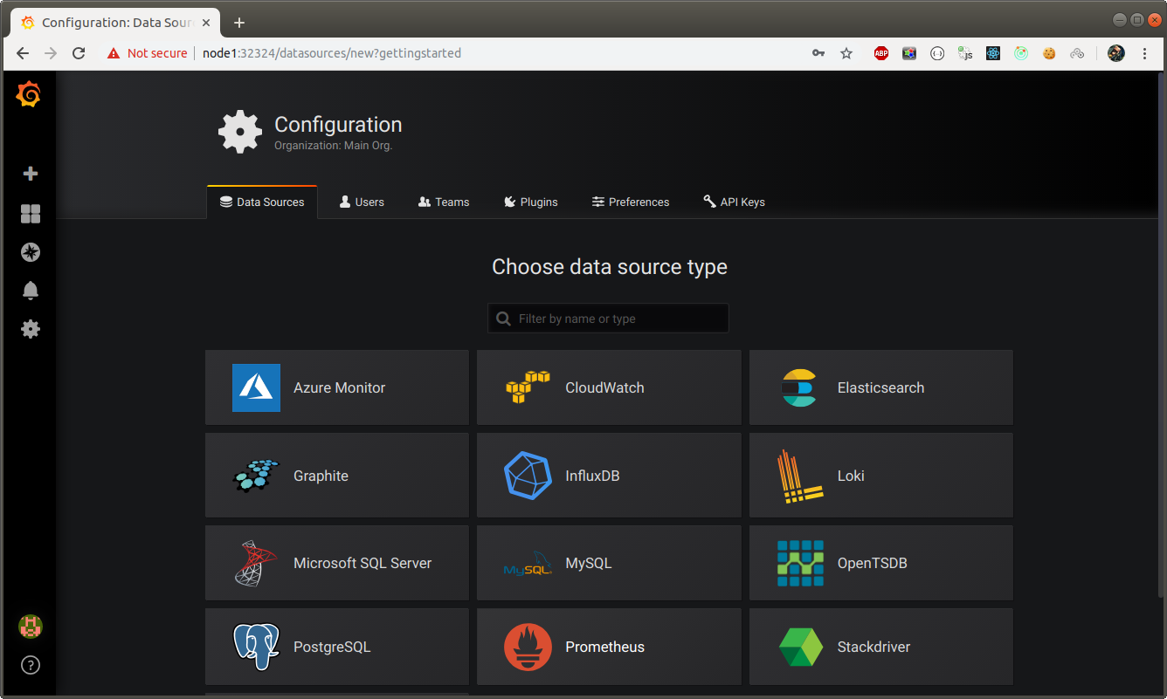
Task: Click the large Configuration gear header icon
Action: point(240,132)
